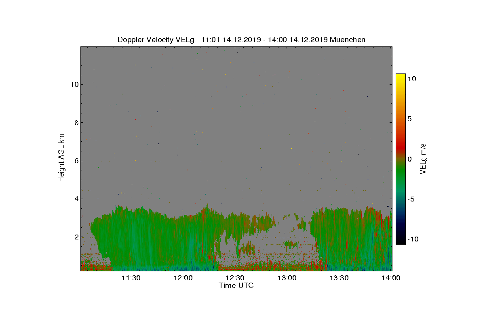Screen dimensions: 485x323
Task: Click the black bottom of the colorbar
Action: point(401,242)
